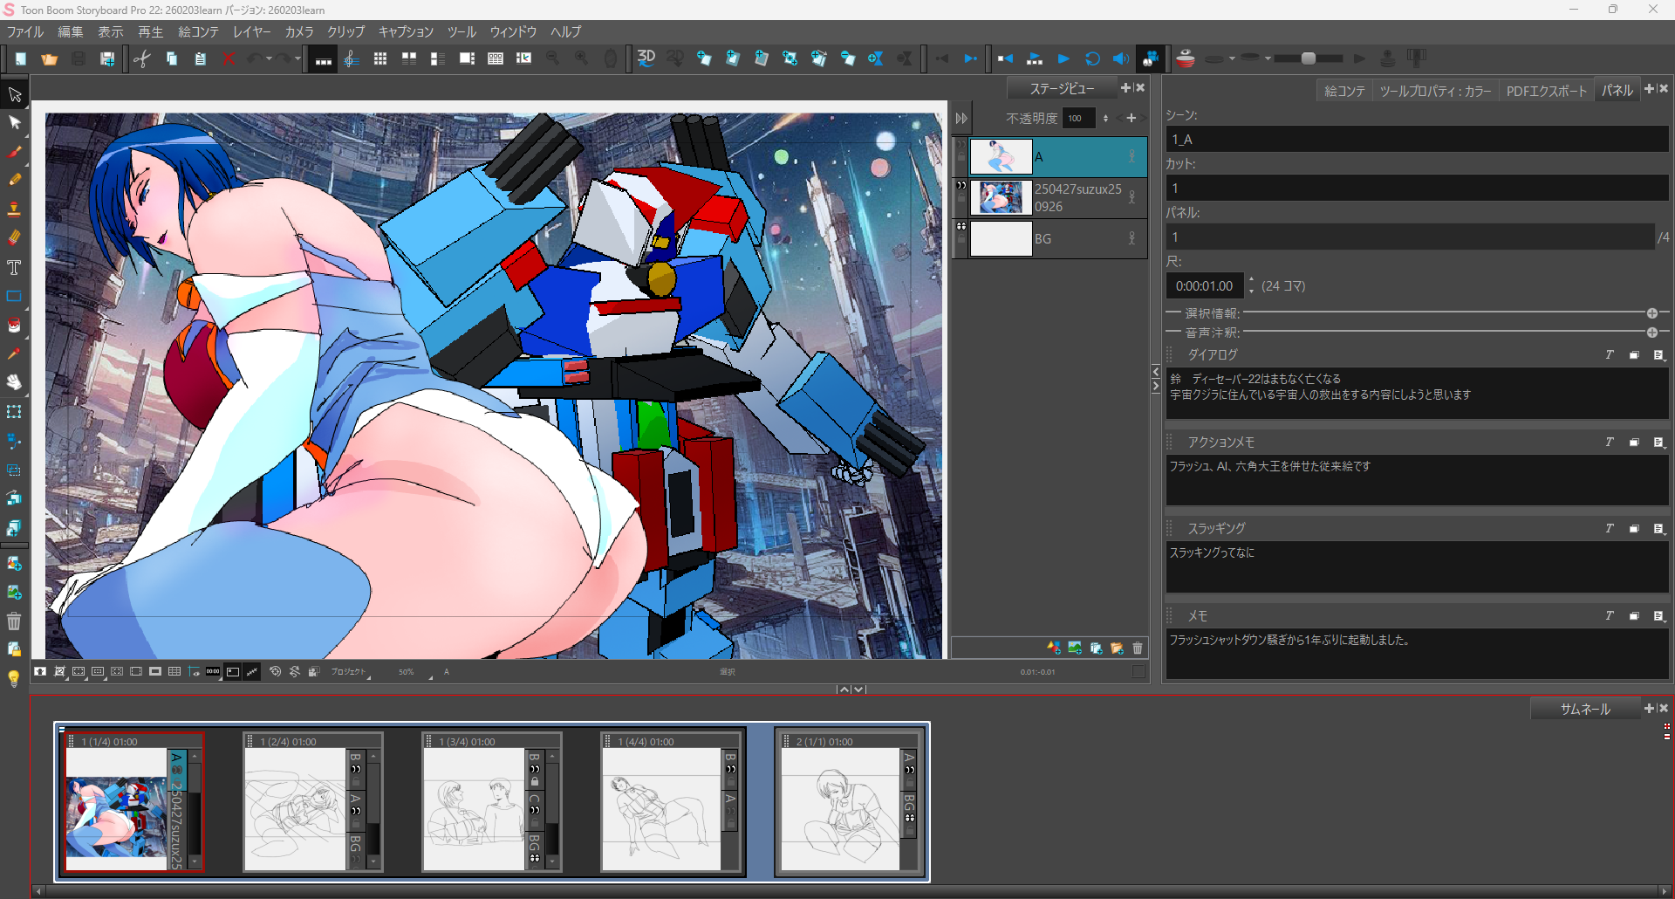
Task: Toggle the Loop playback icon
Action: pos(1092,58)
